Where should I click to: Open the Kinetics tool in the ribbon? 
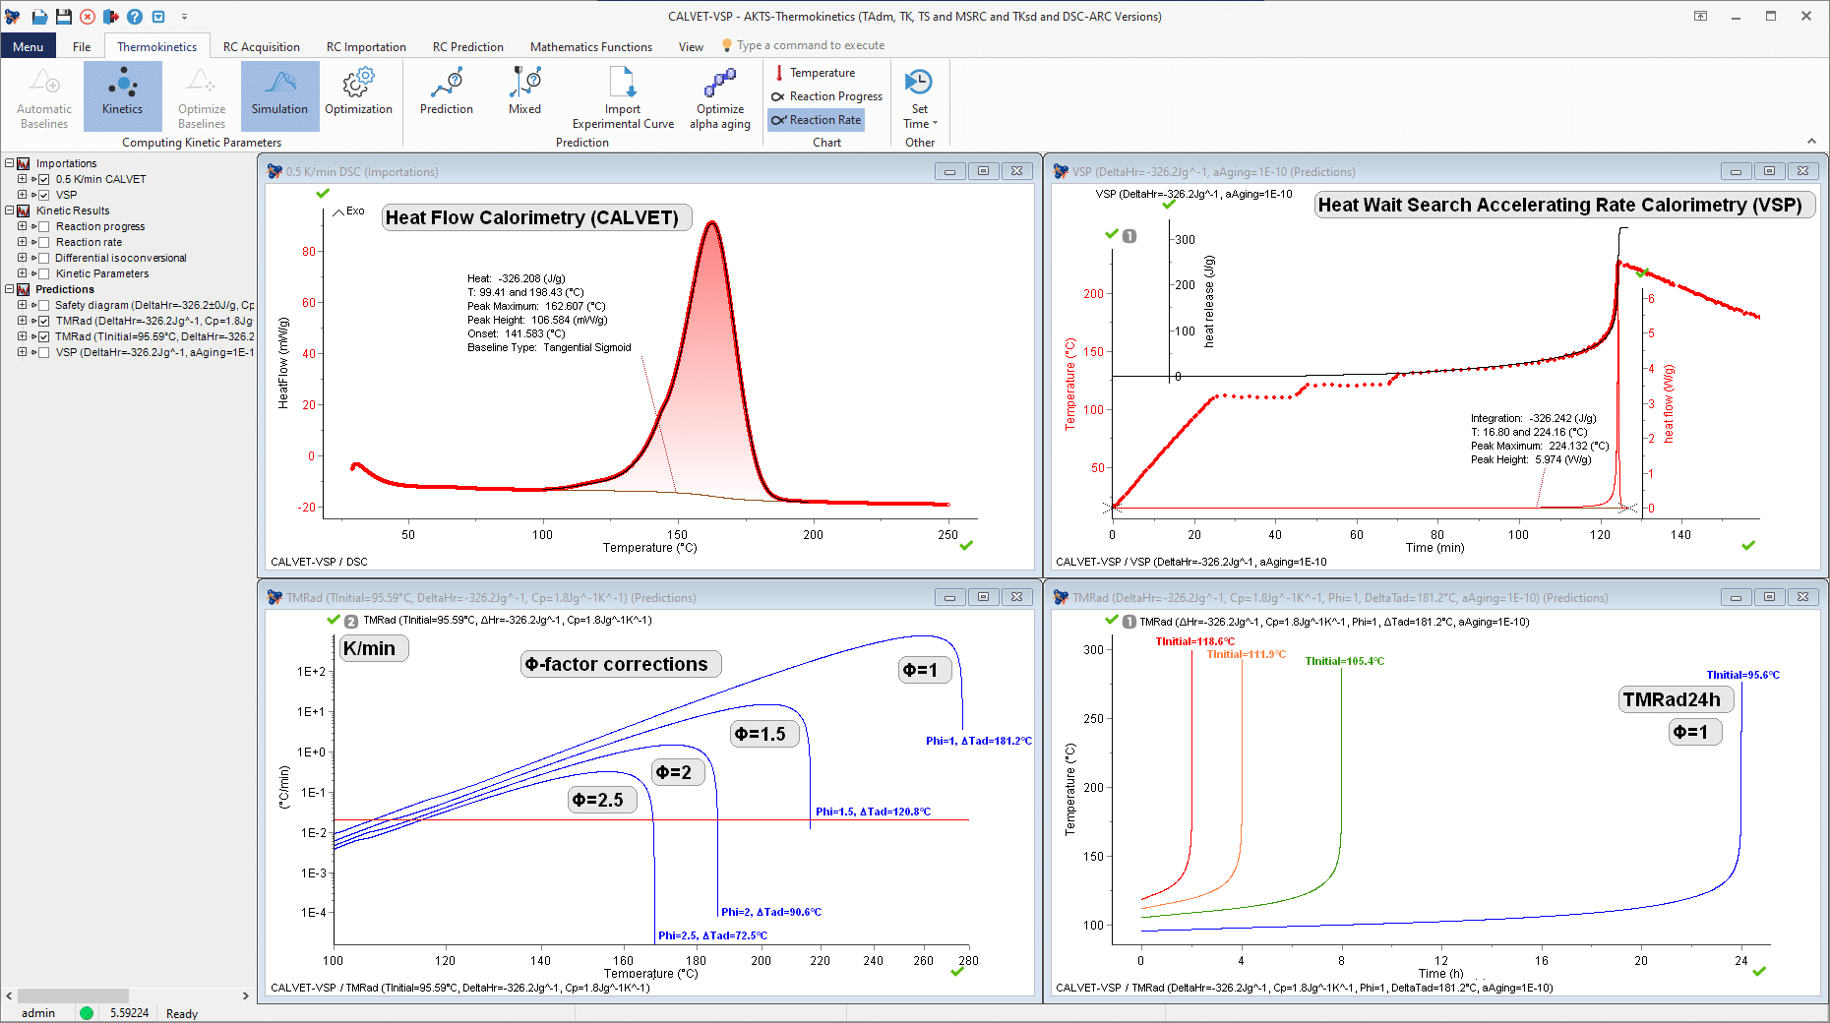click(x=122, y=95)
